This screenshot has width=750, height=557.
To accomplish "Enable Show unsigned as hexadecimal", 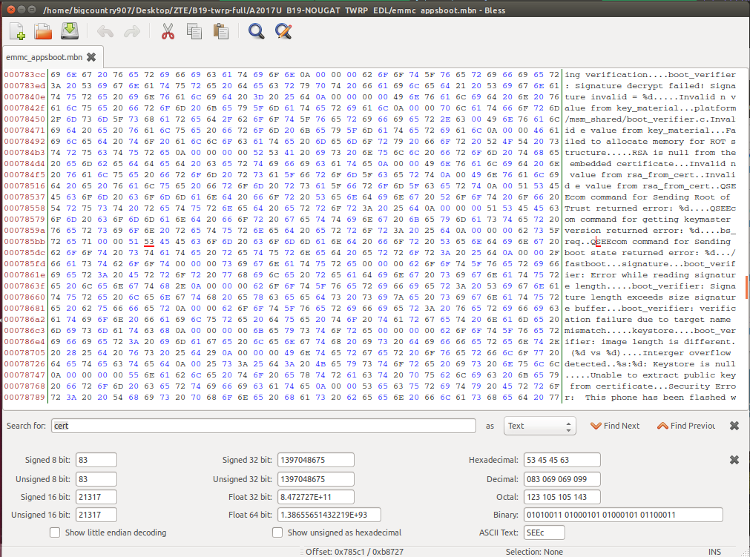I will click(x=277, y=533).
